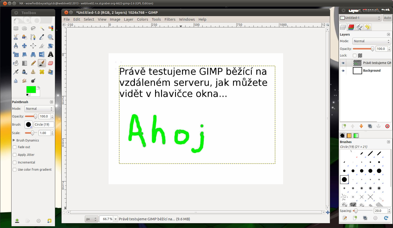The height and width of the screenshot is (228, 393).
Task: Enable the Apply Jitter checkbox
Action: (15, 155)
